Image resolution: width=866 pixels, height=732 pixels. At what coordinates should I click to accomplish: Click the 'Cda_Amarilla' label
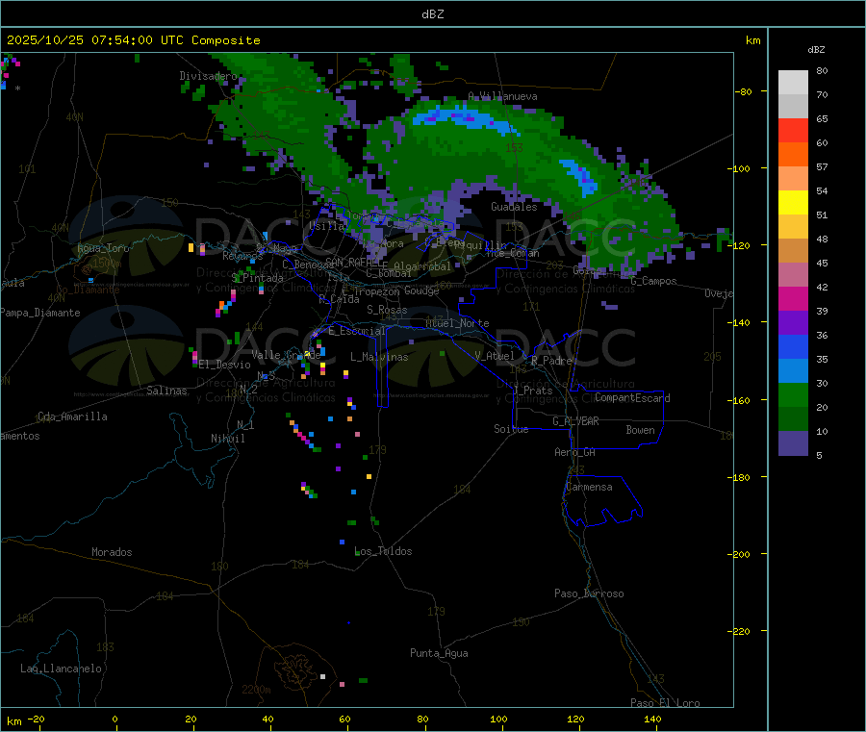(x=72, y=416)
